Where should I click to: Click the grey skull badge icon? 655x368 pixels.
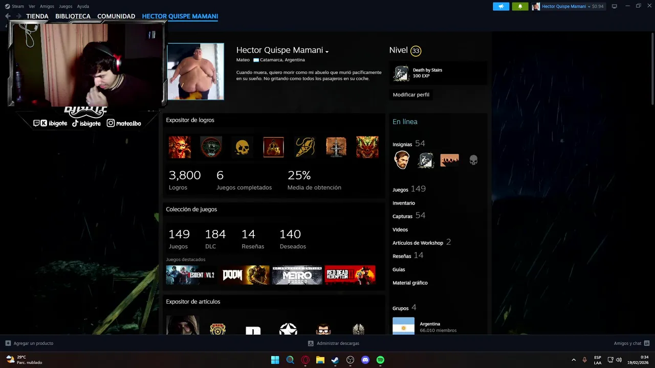pyautogui.click(x=473, y=160)
